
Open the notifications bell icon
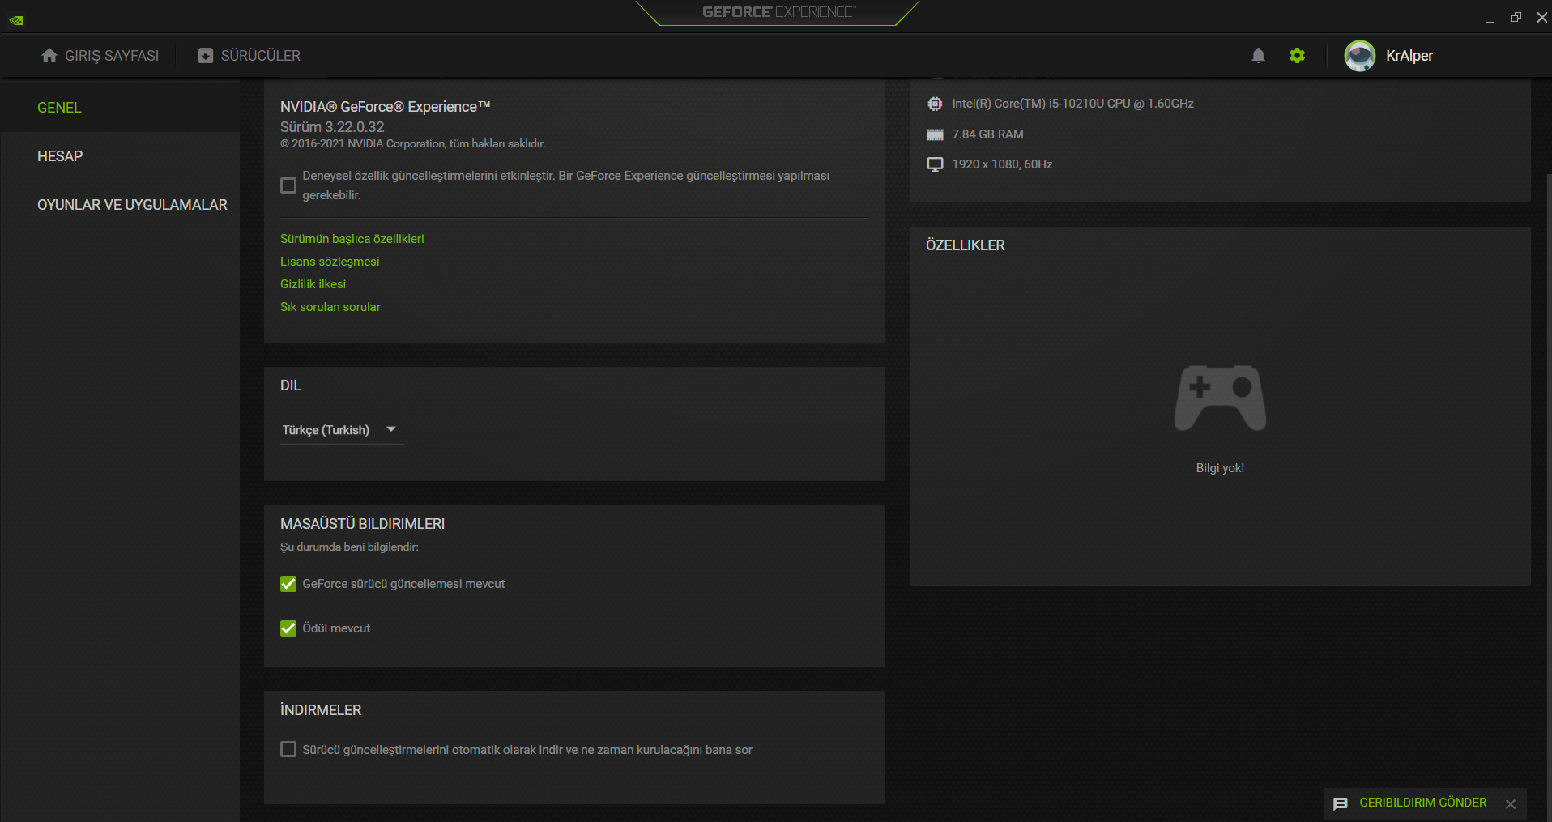click(1258, 55)
